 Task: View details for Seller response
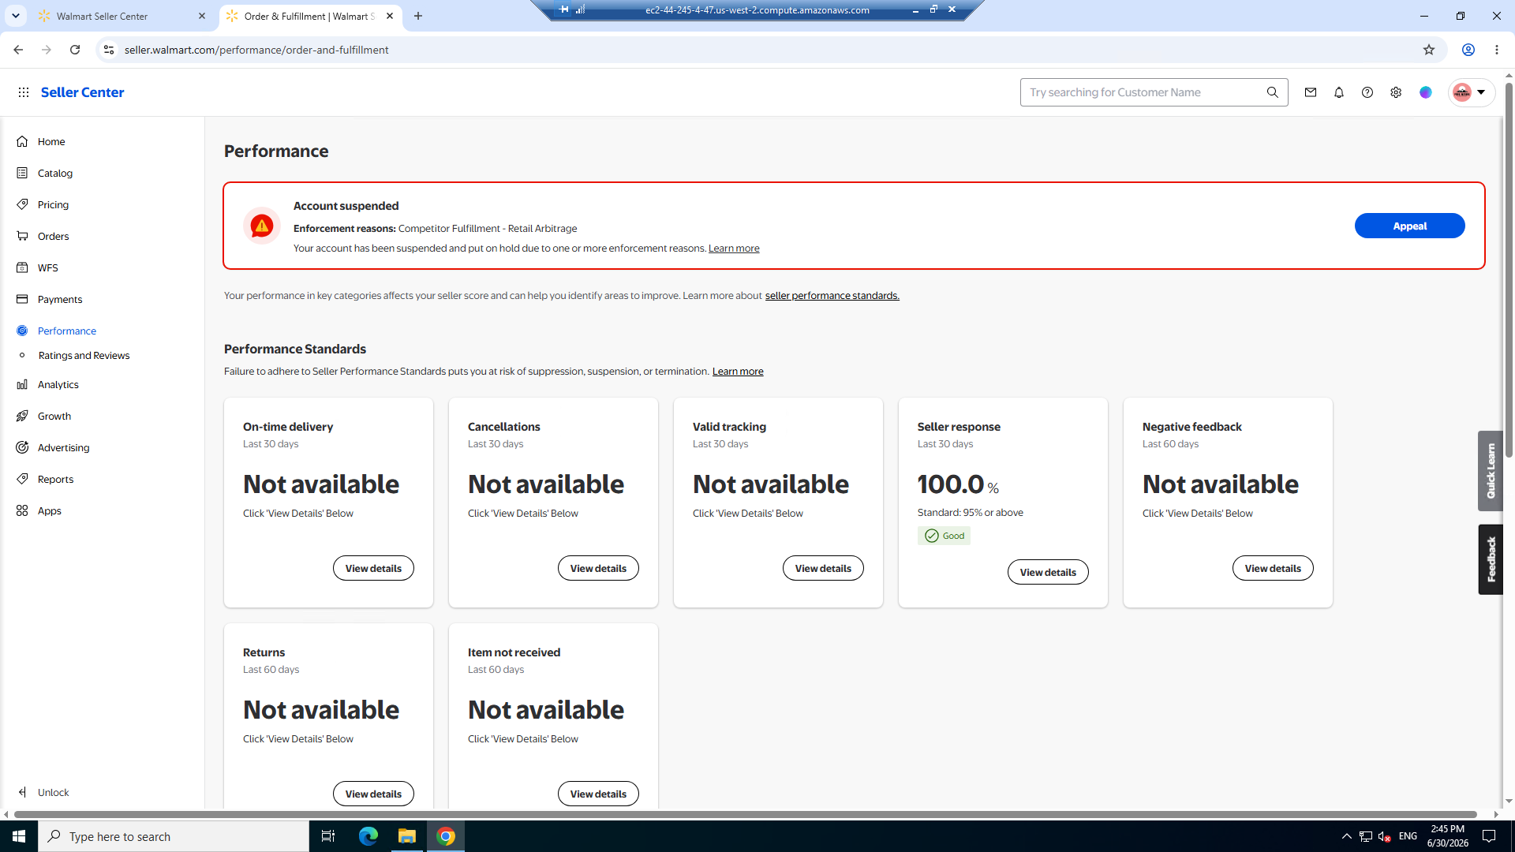click(1048, 572)
